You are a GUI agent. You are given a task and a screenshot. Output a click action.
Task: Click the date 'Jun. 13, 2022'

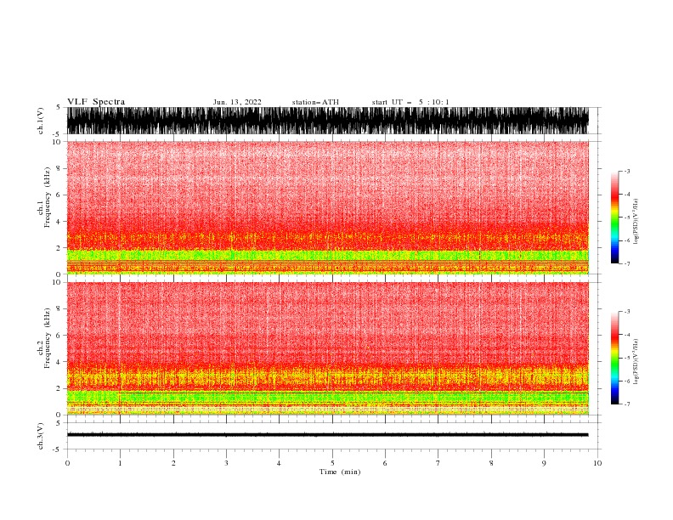coord(237,102)
